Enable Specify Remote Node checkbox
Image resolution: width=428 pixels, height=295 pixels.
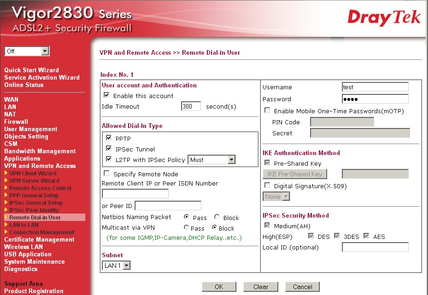(x=106, y=174)
